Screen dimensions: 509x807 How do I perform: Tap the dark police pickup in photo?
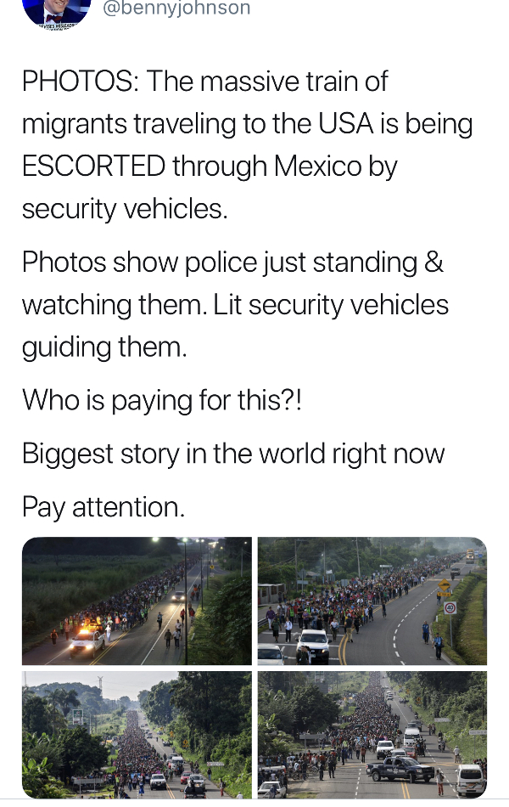point(400,770)
